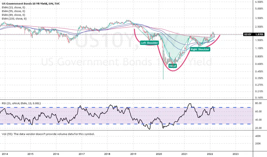Screen dimensions: 267x157
Task: Click the 0.450% price axis value
Action: 259,71
